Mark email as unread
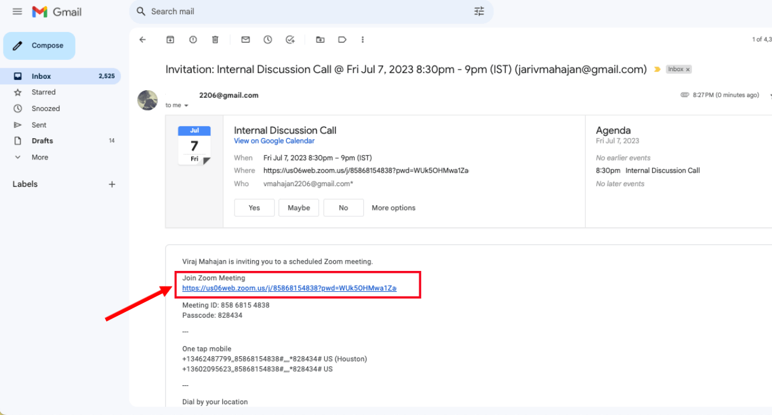 tap(245, 40)
